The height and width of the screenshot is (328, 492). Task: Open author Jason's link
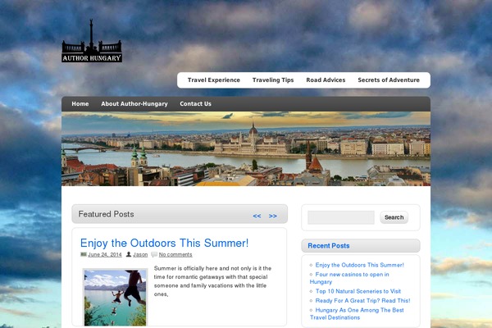pos(140,254)
